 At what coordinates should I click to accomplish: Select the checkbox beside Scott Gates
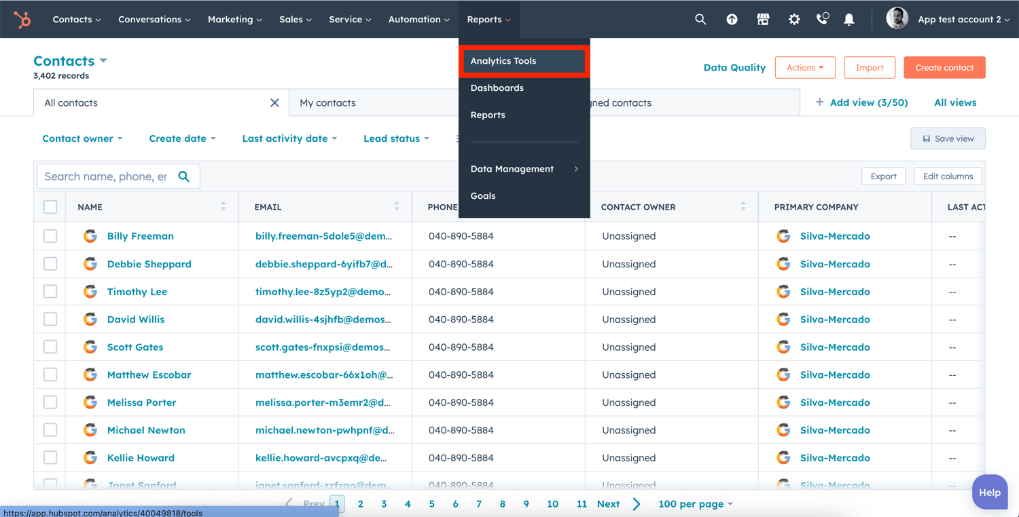50,347
